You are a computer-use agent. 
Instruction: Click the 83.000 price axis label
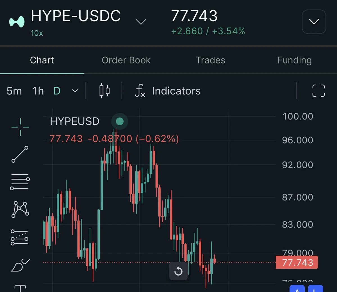[x=298, y=224]
